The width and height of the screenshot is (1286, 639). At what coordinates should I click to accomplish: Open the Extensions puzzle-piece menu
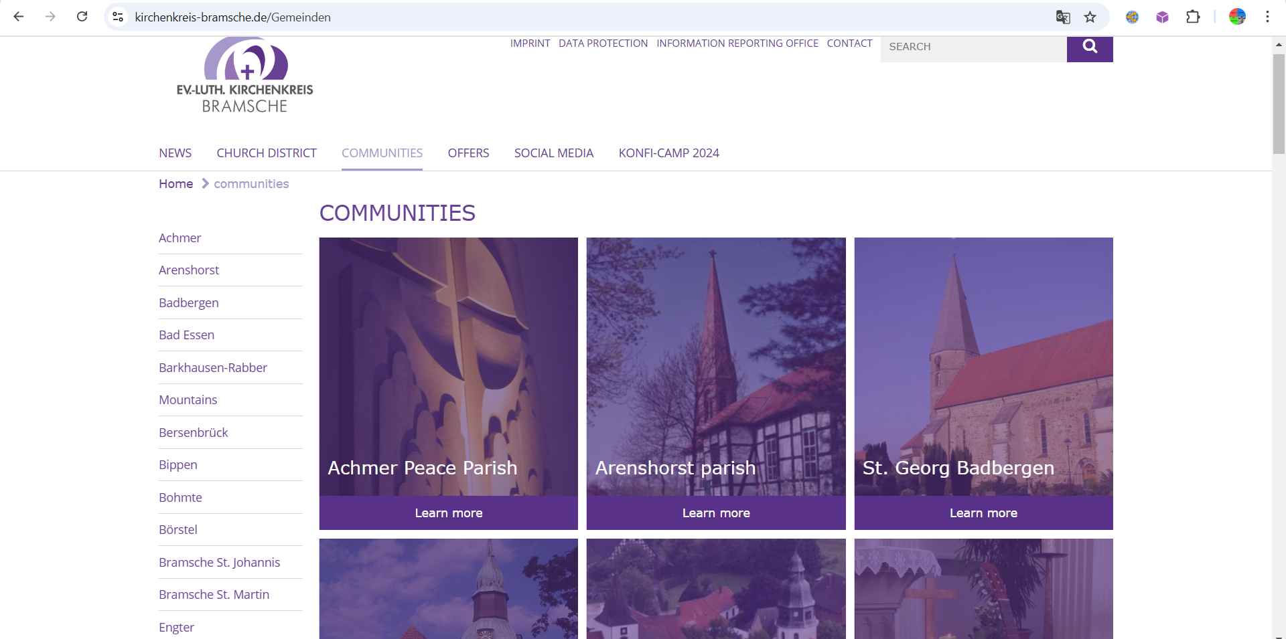coord(1193,17)
